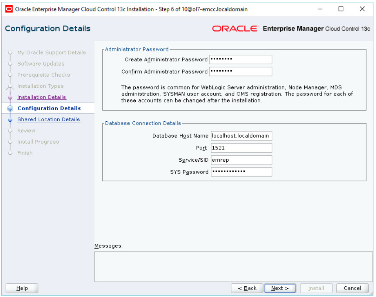Jump to Shared Location Details step

[x=49, y=119]
